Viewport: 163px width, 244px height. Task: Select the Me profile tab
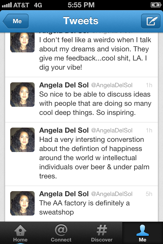(x=143, y=233)
